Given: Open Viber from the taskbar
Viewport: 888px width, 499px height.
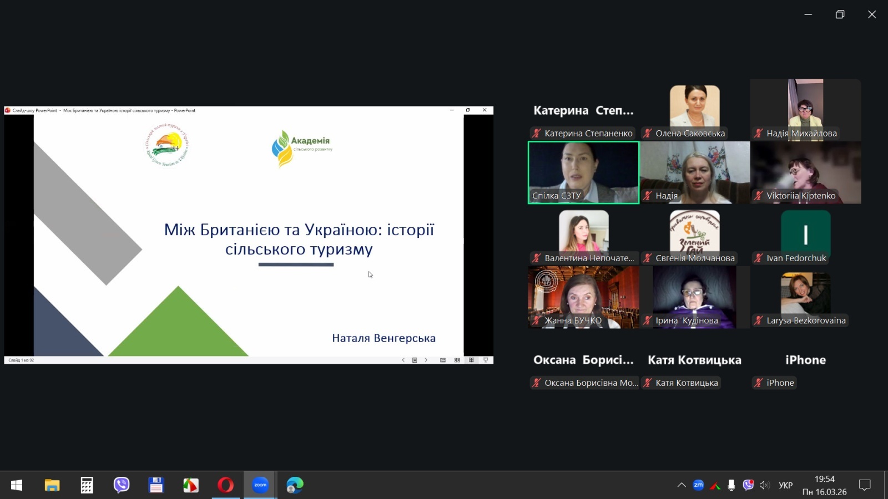Looking at the screenshot, I should [122, 485].
